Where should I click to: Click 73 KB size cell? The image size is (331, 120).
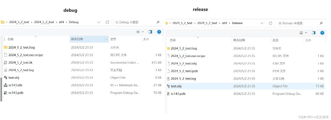(319, 86)
